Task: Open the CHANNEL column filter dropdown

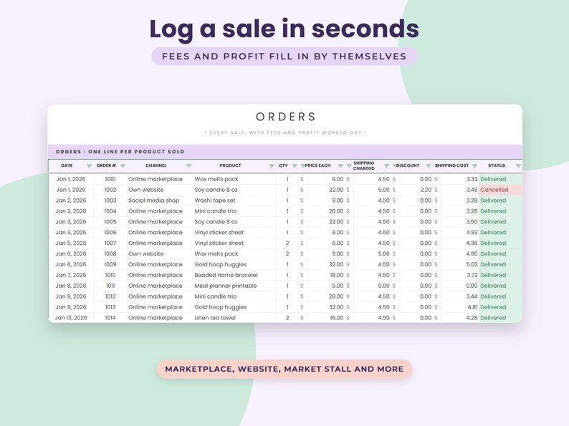Action: pyautogui.click(x=188, y=165)
